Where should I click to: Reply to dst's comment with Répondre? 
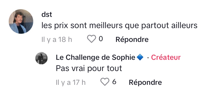[132, 39]
